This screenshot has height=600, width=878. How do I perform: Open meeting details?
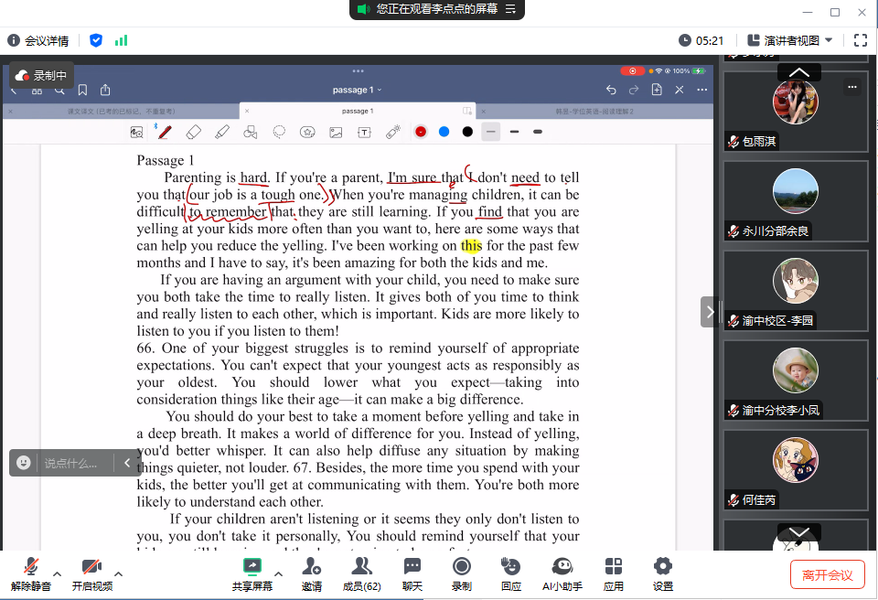pos(38,40)
